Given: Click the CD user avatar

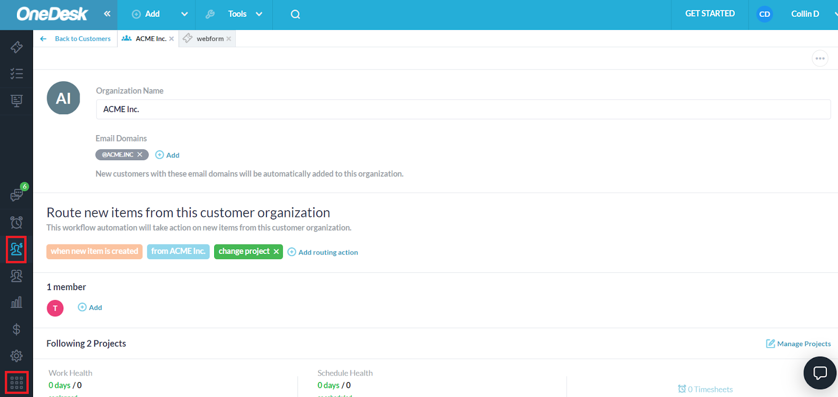Looking at the screenshot, I should pos(765,14).
